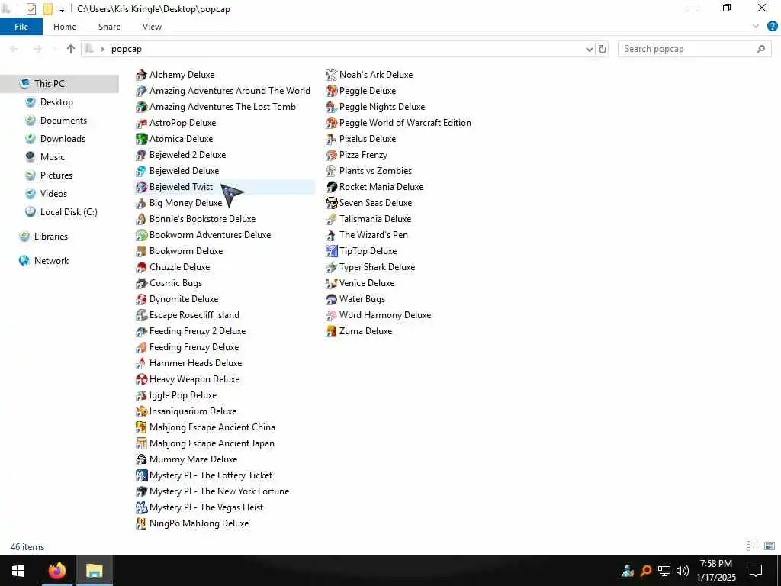The width and height of the screenshot is (781, 586).
Task: Open Music in navigation pane
Action: point(53,157)
